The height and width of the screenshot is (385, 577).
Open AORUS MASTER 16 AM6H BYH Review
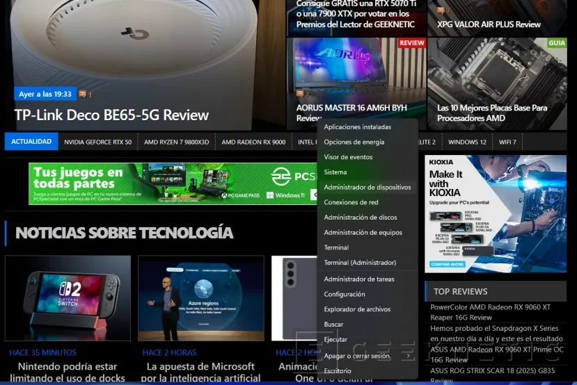coord(351,113)
